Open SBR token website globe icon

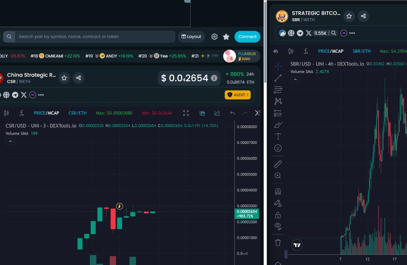[291, 33]
